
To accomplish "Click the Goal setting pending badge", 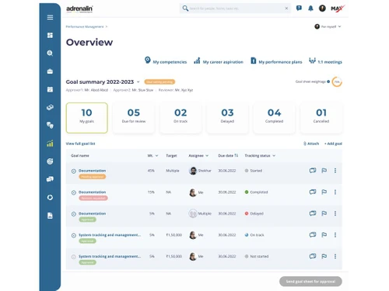I will coord(159,81).
